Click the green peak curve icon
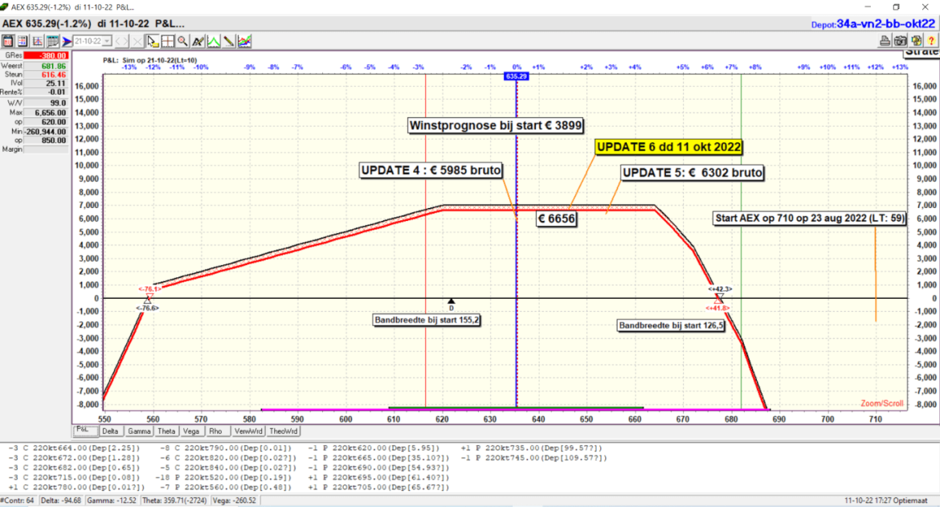940x507 pixels. point(214,41)
